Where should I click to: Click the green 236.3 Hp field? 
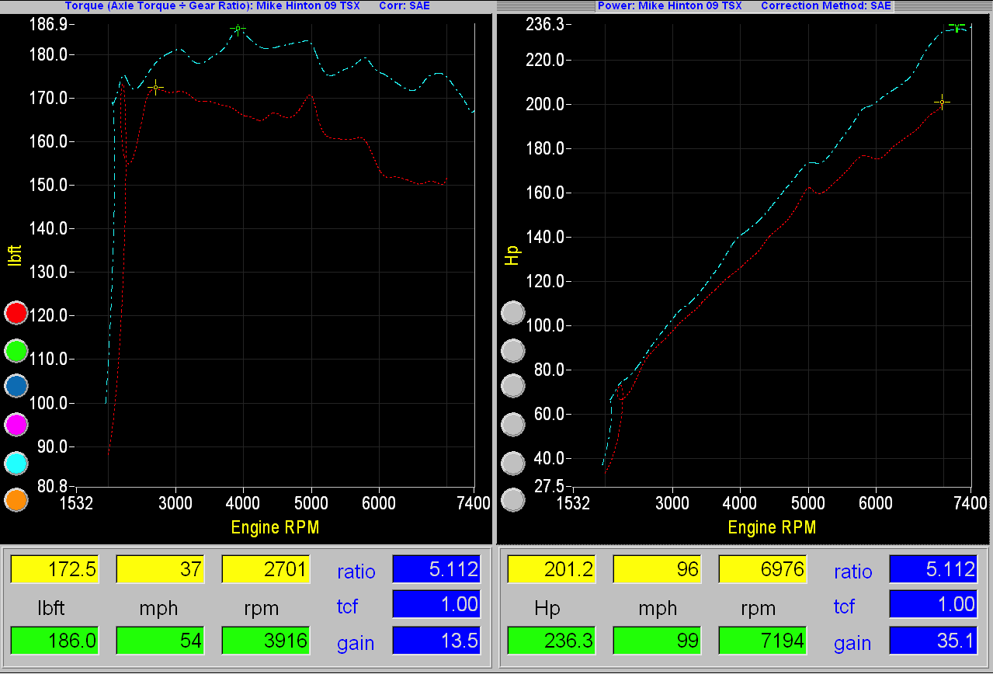(x=550, y=641)
